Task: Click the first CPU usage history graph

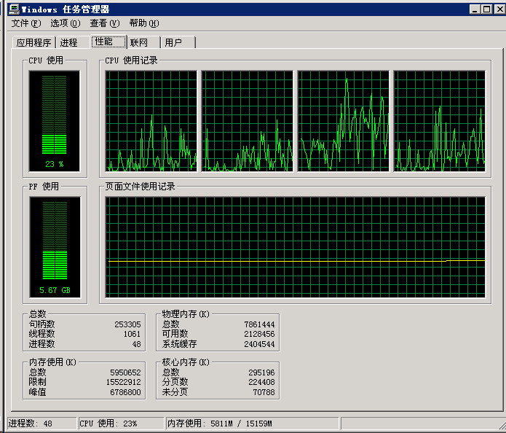Action: point(151,121)
